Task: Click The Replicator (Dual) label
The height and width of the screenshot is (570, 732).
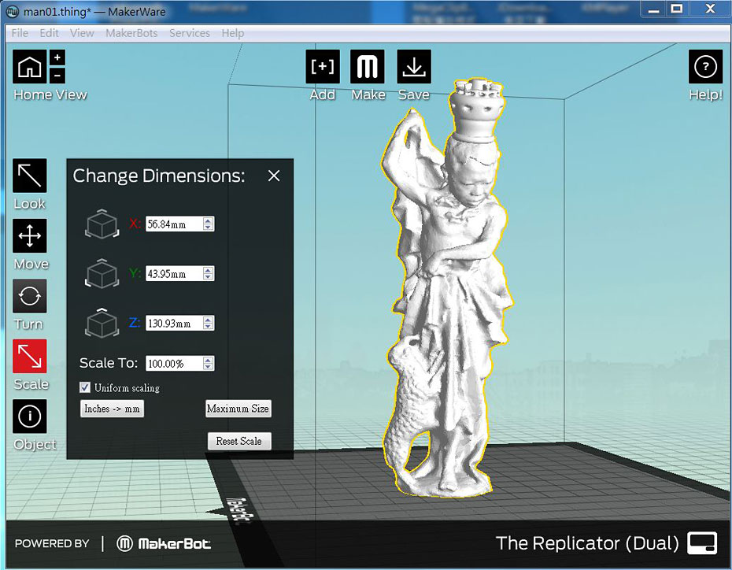Action: tap(587, 543)
